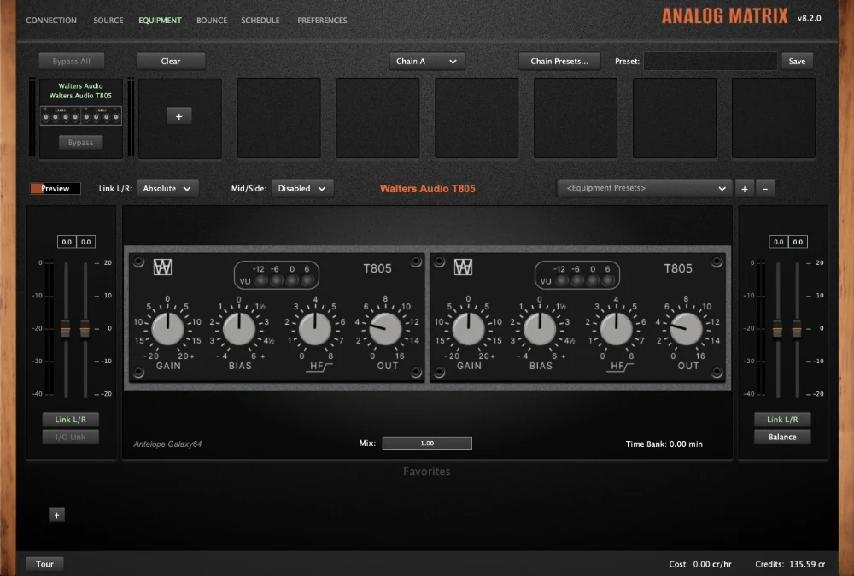The height and width of the screenshot is (576, 854).
Task: Click the right unit BIAS knob
Action: (x=540, y=329)
